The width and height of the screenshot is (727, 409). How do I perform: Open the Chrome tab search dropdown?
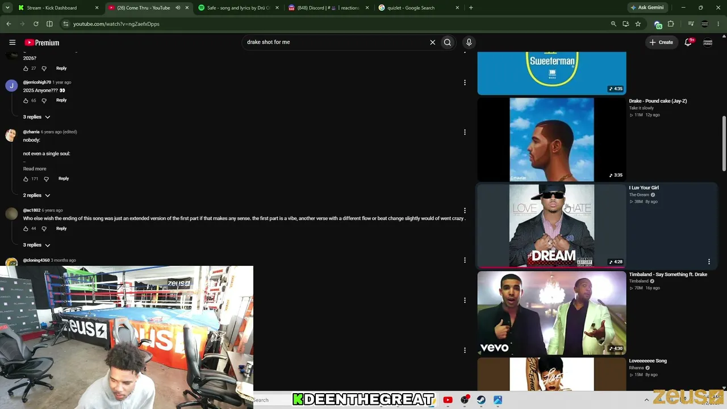click(x=7, y=8)
